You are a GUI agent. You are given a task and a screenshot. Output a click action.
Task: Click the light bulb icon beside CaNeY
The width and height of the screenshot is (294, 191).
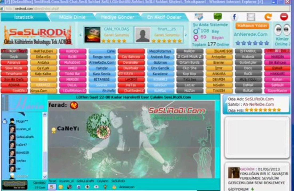54,130
